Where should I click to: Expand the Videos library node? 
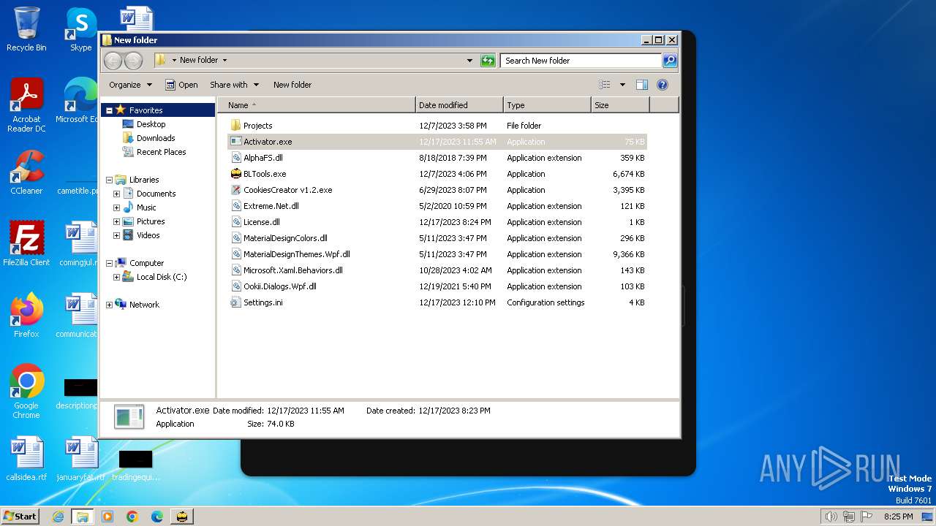pos(116,235)
